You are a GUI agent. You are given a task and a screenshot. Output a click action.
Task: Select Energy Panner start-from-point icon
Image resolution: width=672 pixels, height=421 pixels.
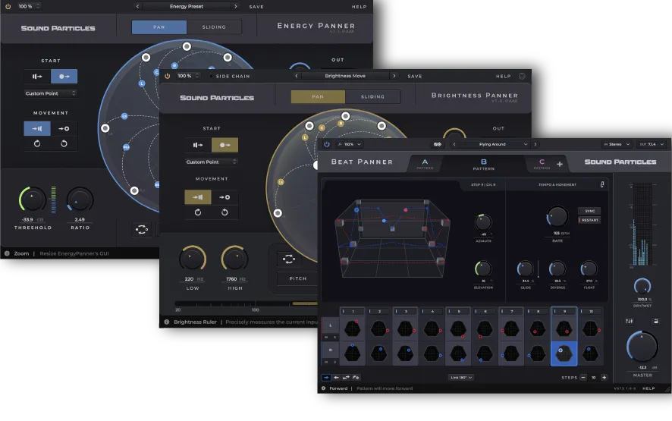64,77
